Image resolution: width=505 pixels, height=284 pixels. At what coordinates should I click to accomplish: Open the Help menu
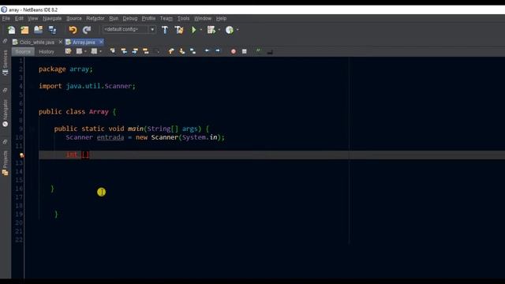click(x=221, y=18)
